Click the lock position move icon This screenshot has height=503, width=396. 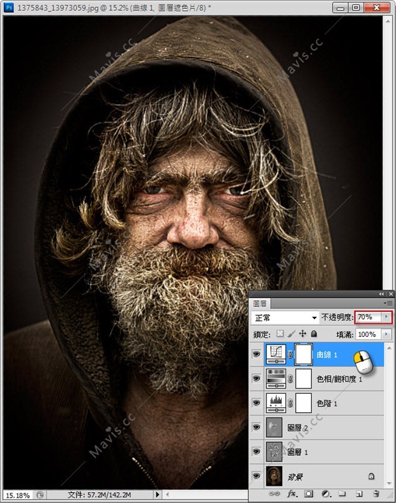pyautogui.click(x=302, y=334)
